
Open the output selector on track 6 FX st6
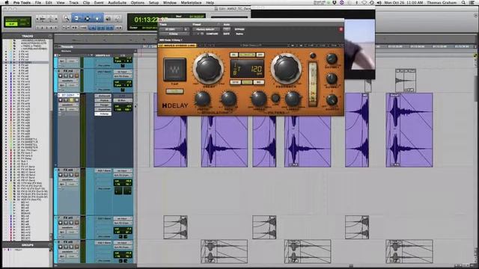coord(123,175)
